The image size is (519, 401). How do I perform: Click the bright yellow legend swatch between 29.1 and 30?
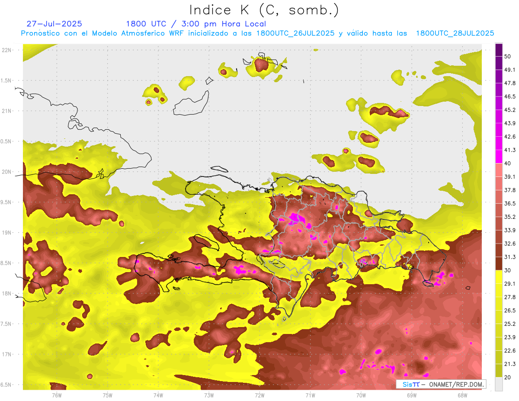(499, 277)
